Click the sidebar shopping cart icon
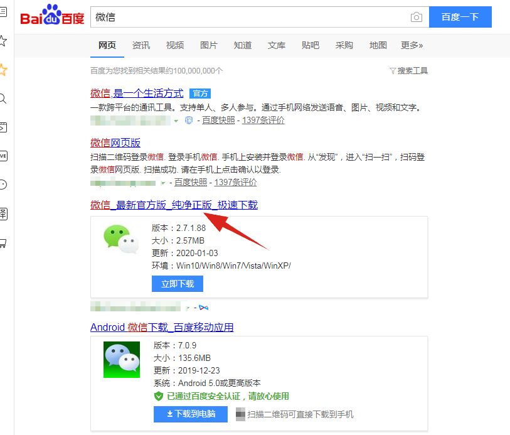This screenshot has height=435, width=510. click(3, 243)
